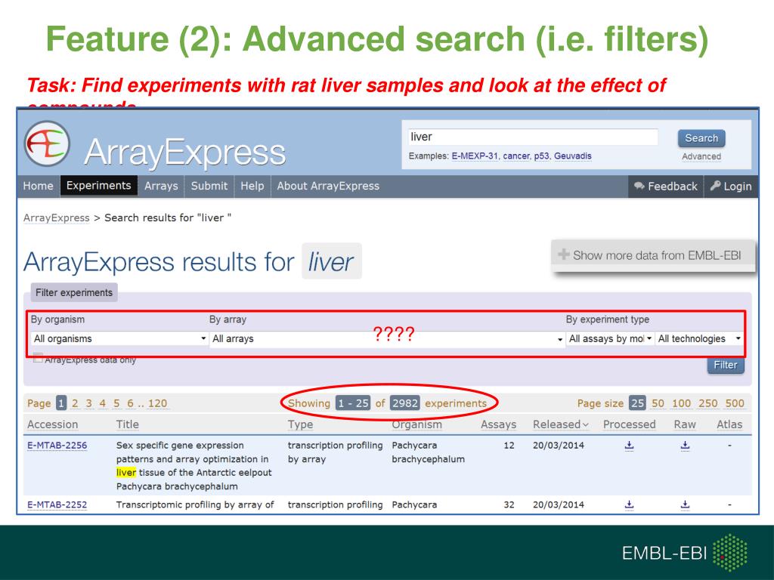The width and height of the screenshot is (774, 580).
Task: Sort by Processed column header
Action: pos(630,424)
